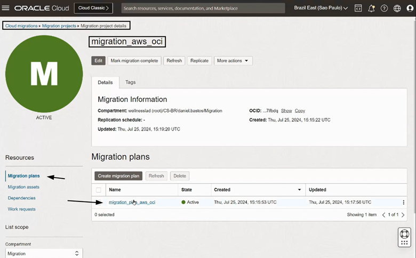Sort by the Created column arrow
The width and height of the screenshot is (416, 258).
[x=299, y=190]
